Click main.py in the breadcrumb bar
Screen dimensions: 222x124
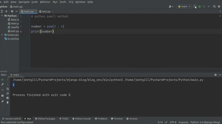pyautogui.click(x=16, y=7)
